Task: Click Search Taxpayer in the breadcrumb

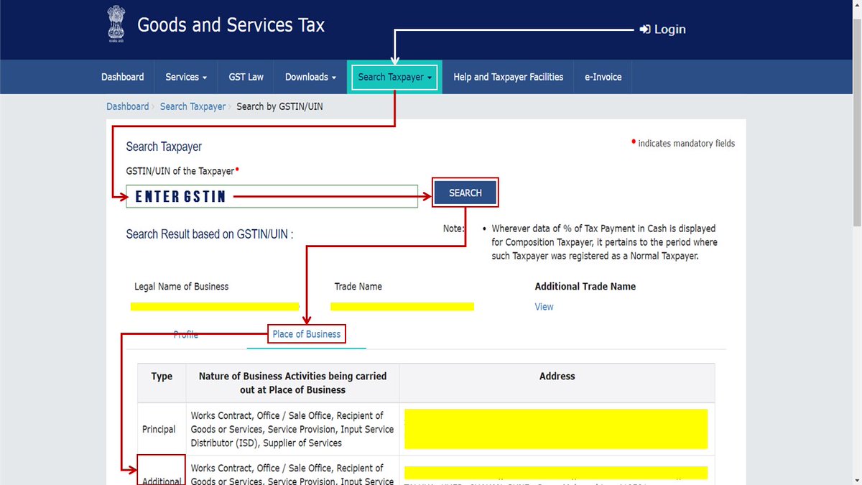Action: [x=193, y=106]
